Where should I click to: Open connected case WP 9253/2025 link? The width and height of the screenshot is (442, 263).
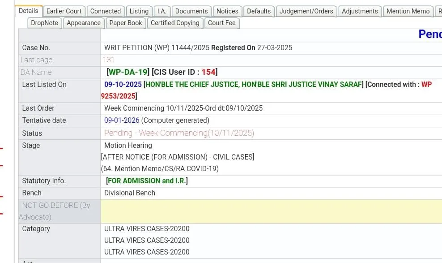click(x=119, y=96)
